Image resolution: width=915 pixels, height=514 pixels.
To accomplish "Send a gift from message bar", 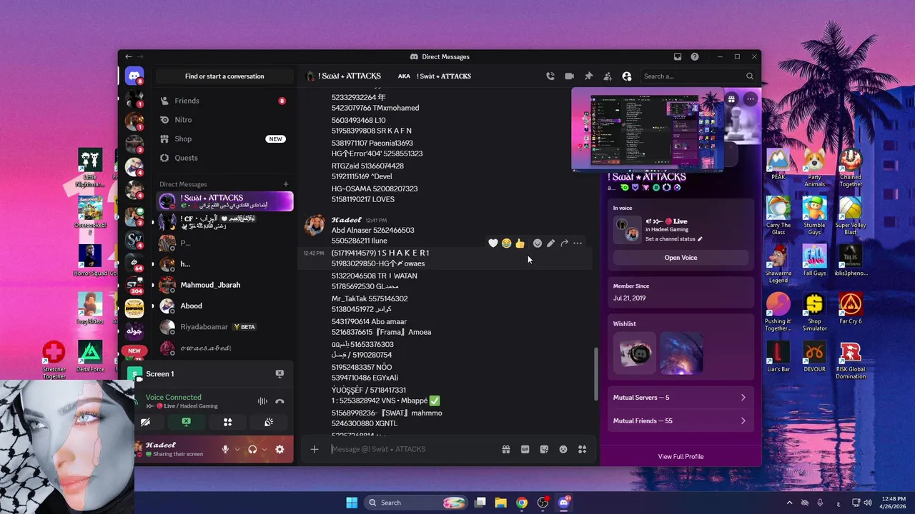I will pos(505,449).
